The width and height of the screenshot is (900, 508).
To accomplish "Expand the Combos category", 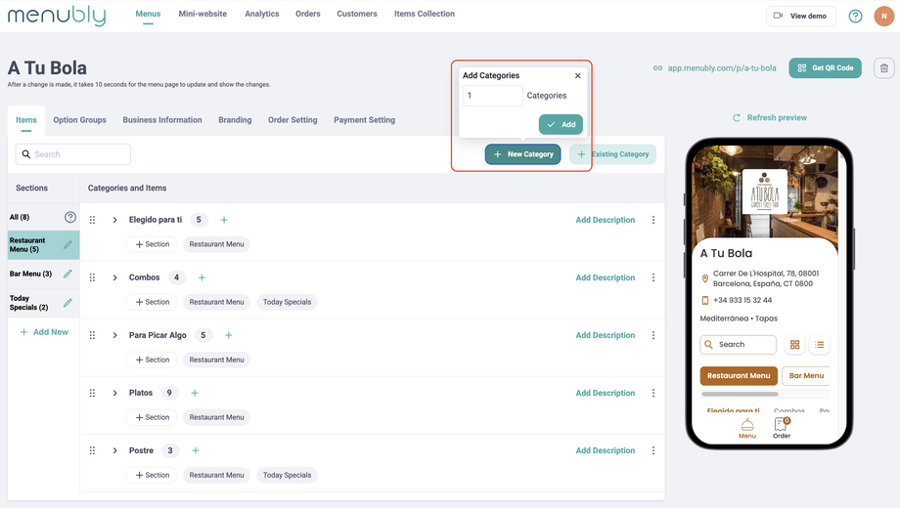I will click(x=114, y=277).
